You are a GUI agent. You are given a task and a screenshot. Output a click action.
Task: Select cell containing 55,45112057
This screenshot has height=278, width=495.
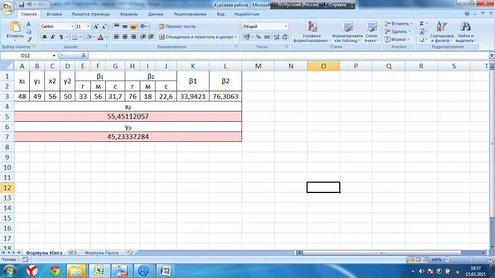(128, 117)
